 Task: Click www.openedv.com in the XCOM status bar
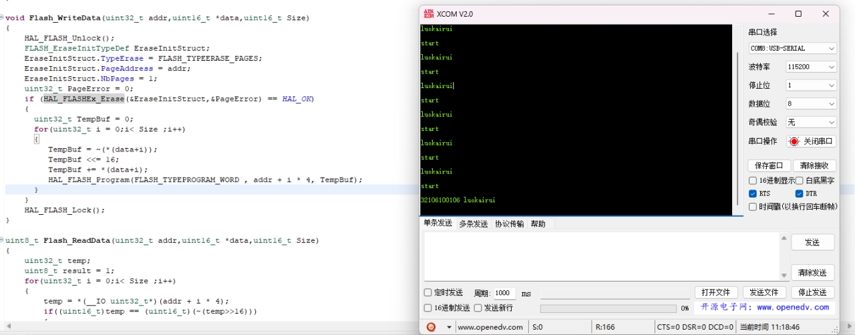(x=490, y=327)
